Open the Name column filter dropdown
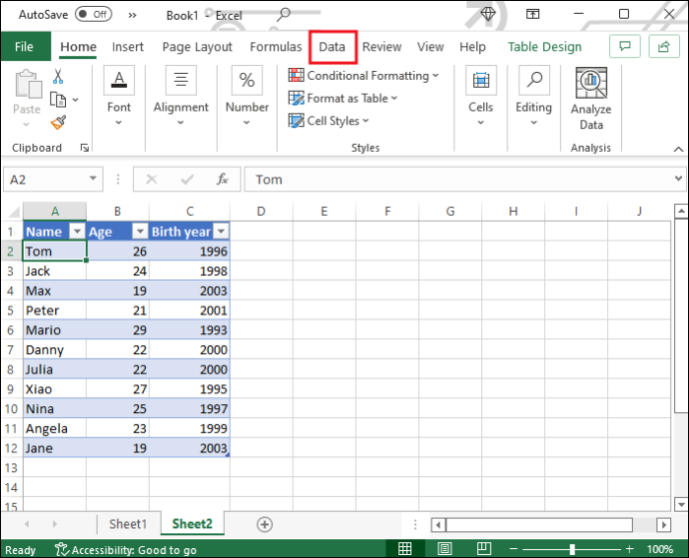This screenshot has height=558, width=689. tap(77, 232)
